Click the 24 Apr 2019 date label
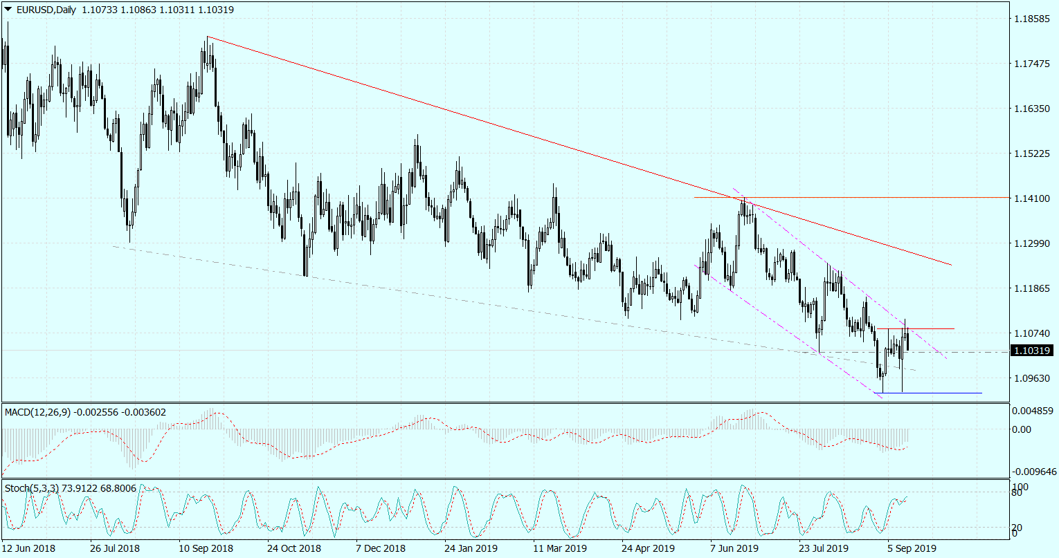The width and height of the screenshot is (1059, 558). (x=649, y=548)
